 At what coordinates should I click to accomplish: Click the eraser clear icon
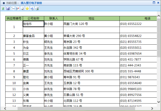pos(22,8)
